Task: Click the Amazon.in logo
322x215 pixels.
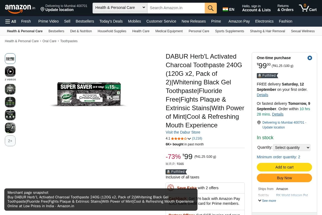Action: (x=20, y=8)
